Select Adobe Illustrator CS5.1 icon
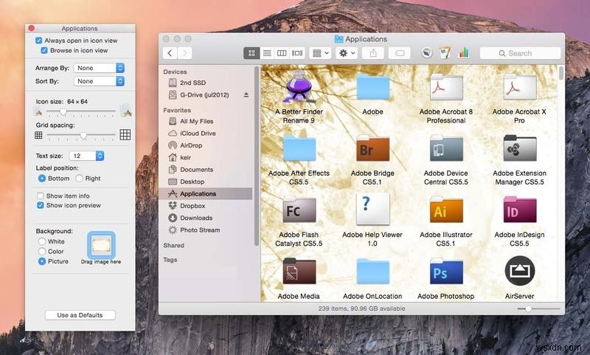 (x=446, y=210)
